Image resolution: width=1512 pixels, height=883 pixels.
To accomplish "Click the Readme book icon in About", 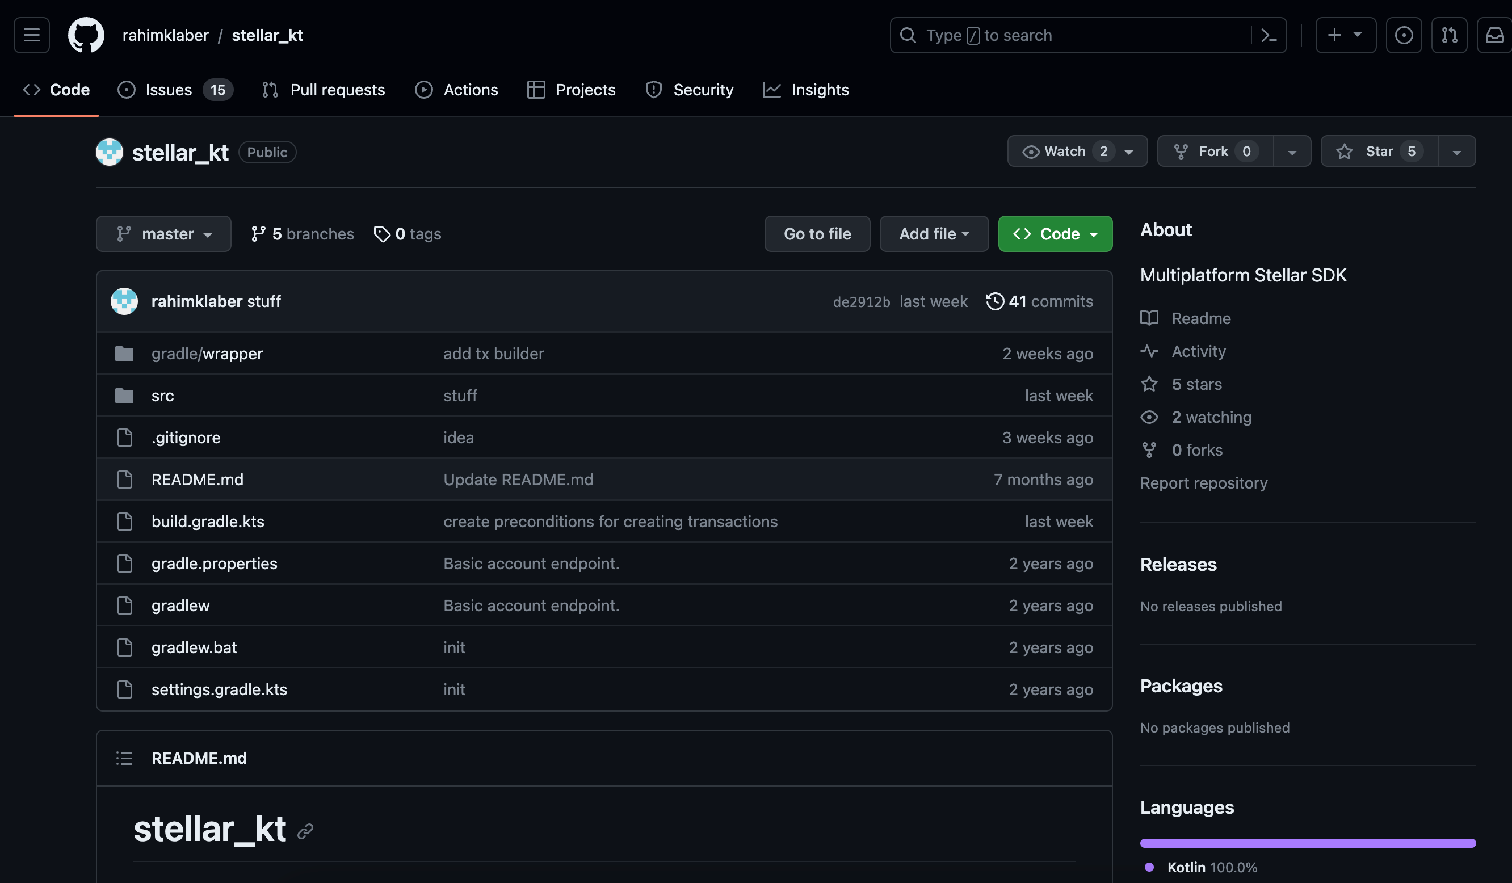I will 1149,318.
